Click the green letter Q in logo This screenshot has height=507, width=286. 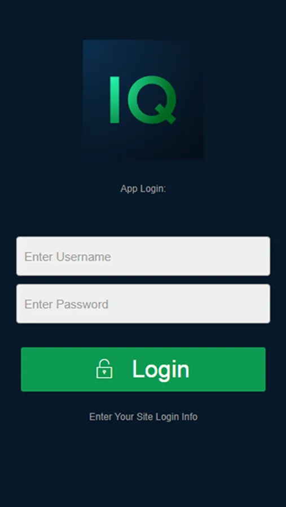[x=152, y=100]
